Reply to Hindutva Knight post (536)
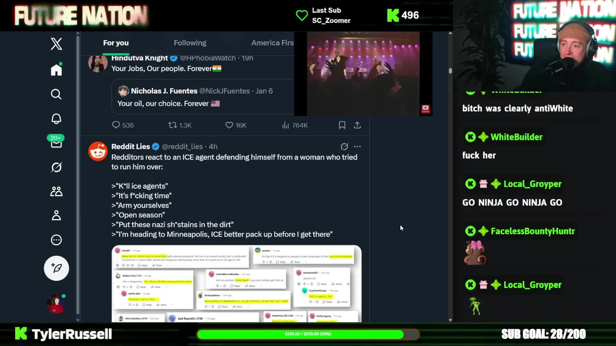This screenshot has height=346, width=616. click(x=123, y=125)
